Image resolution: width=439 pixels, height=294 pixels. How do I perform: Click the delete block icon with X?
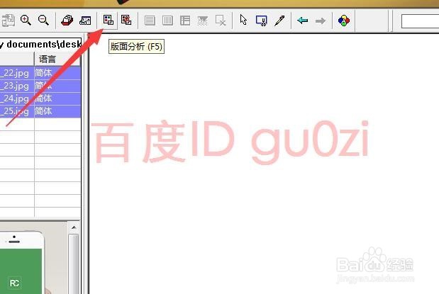221,21
